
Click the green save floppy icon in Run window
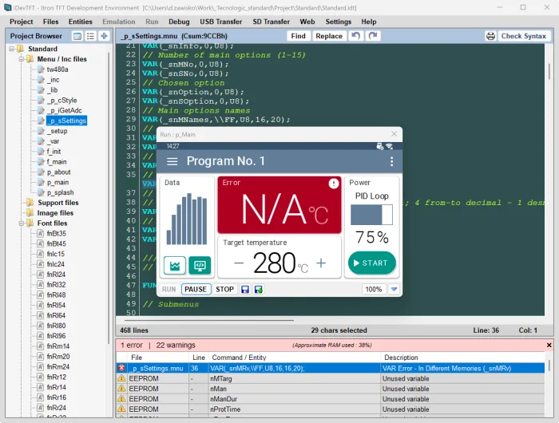[259, 290]
